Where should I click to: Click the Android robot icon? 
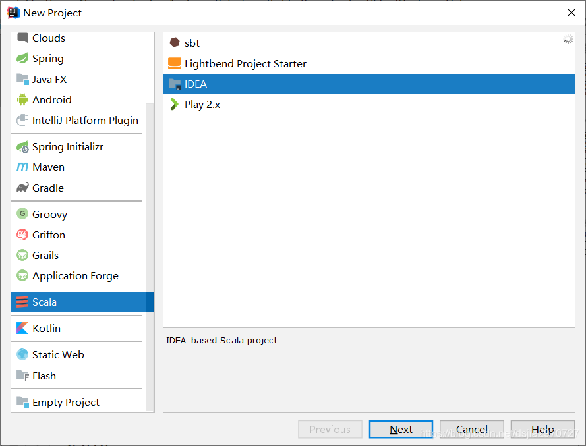pyautogui.click(x=22, y=99)
